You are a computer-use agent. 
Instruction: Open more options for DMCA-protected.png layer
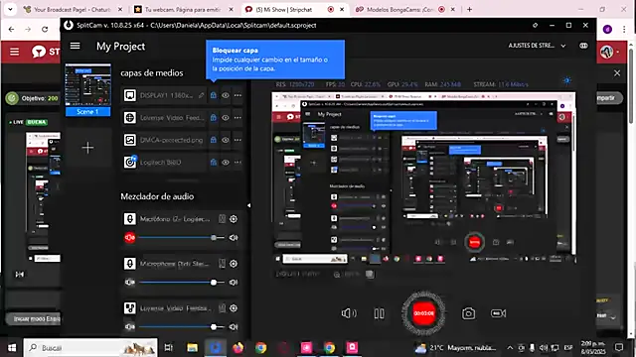coord(238,140)
